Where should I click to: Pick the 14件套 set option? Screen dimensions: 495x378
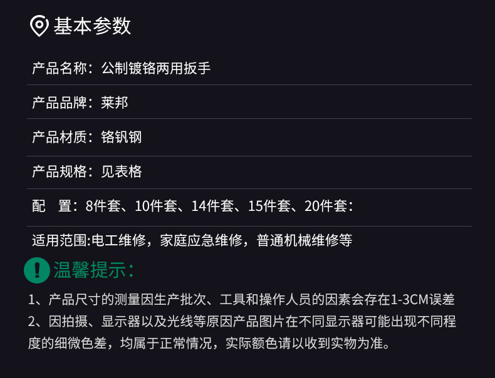point(212,206)
